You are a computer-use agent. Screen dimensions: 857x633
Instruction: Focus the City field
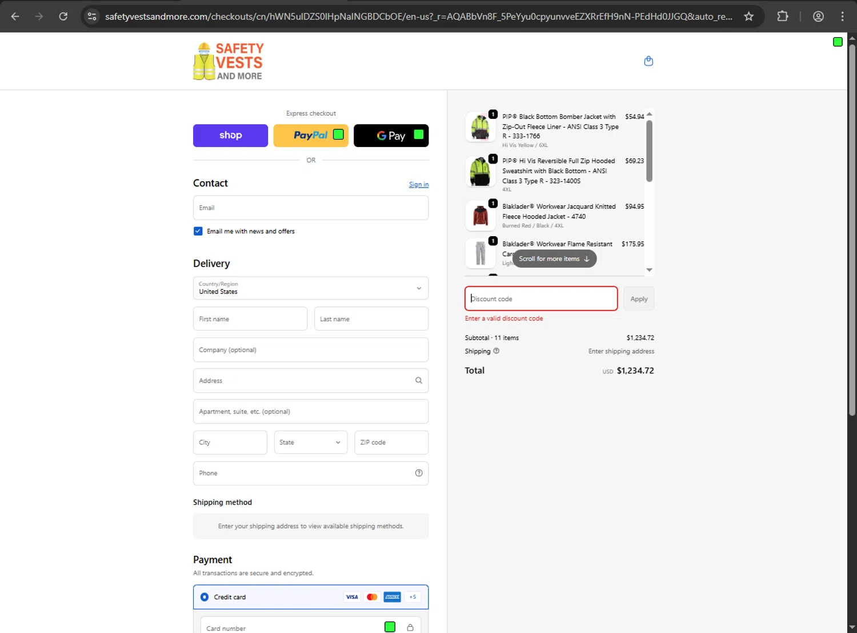230,443
